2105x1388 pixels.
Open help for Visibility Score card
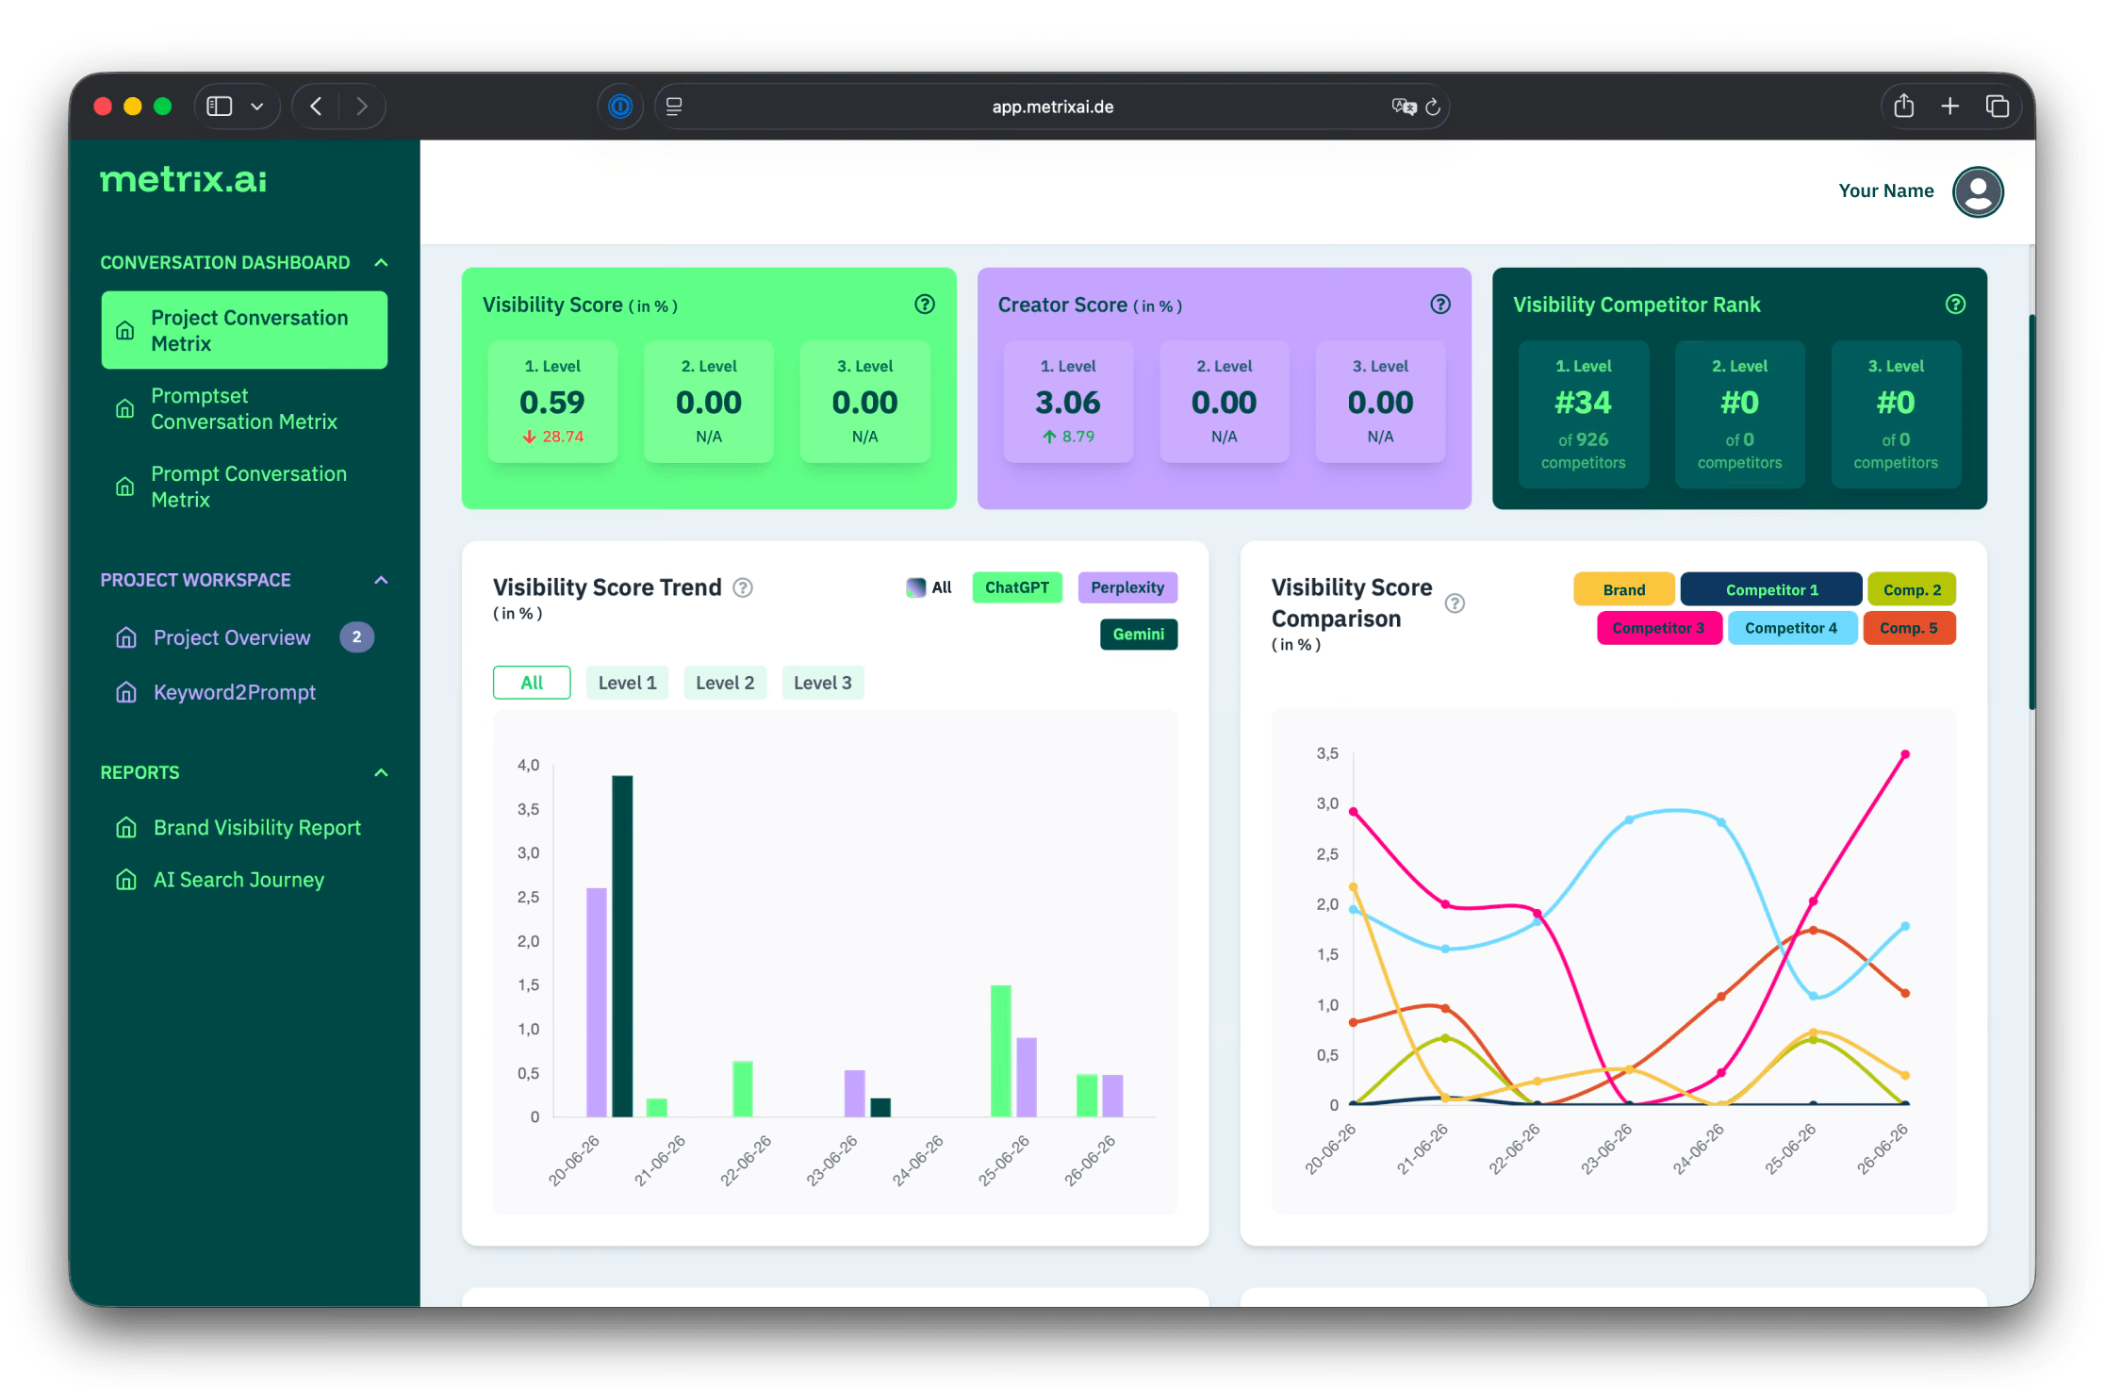925,304
